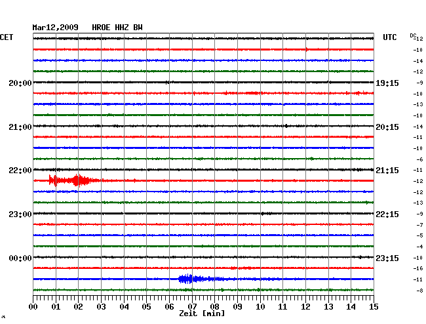Click the DC value '-9' beside 19:15
This screenshot has width=426, height=324.
[419, 83]
